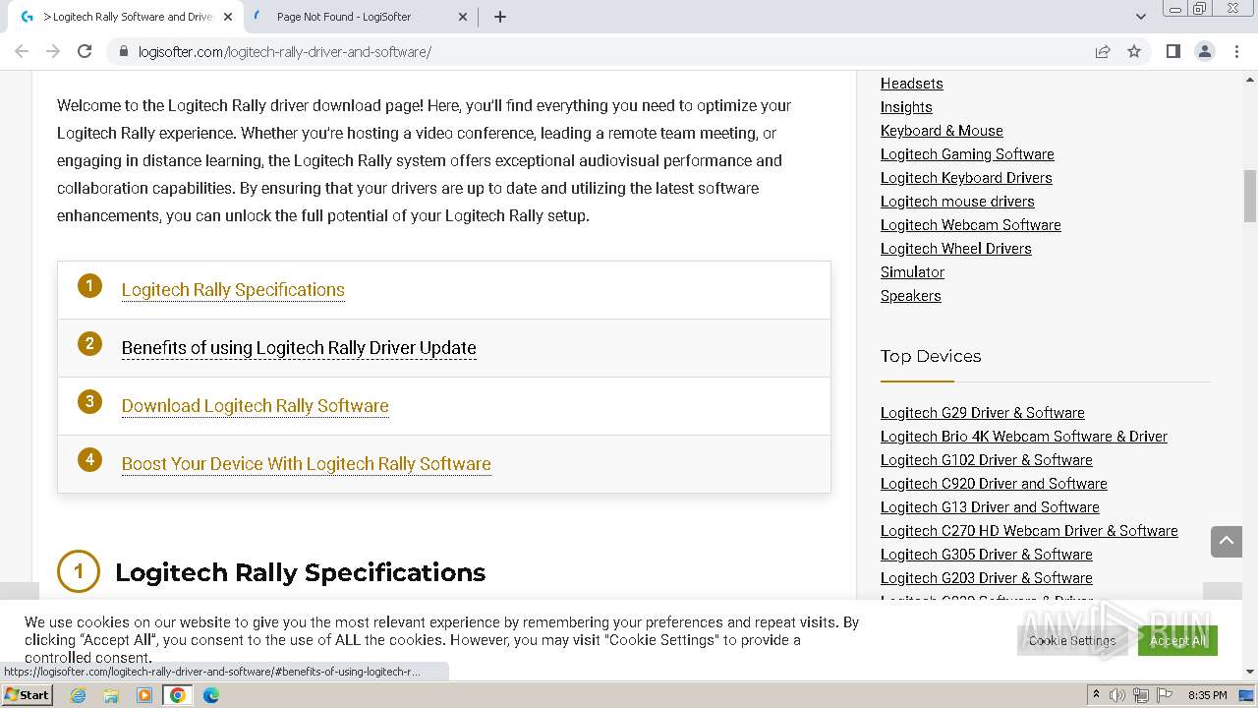The image size is (1258, 708).
Task: Jump to Download Logitech Rally Software
Action: click(x=256, y=405)
